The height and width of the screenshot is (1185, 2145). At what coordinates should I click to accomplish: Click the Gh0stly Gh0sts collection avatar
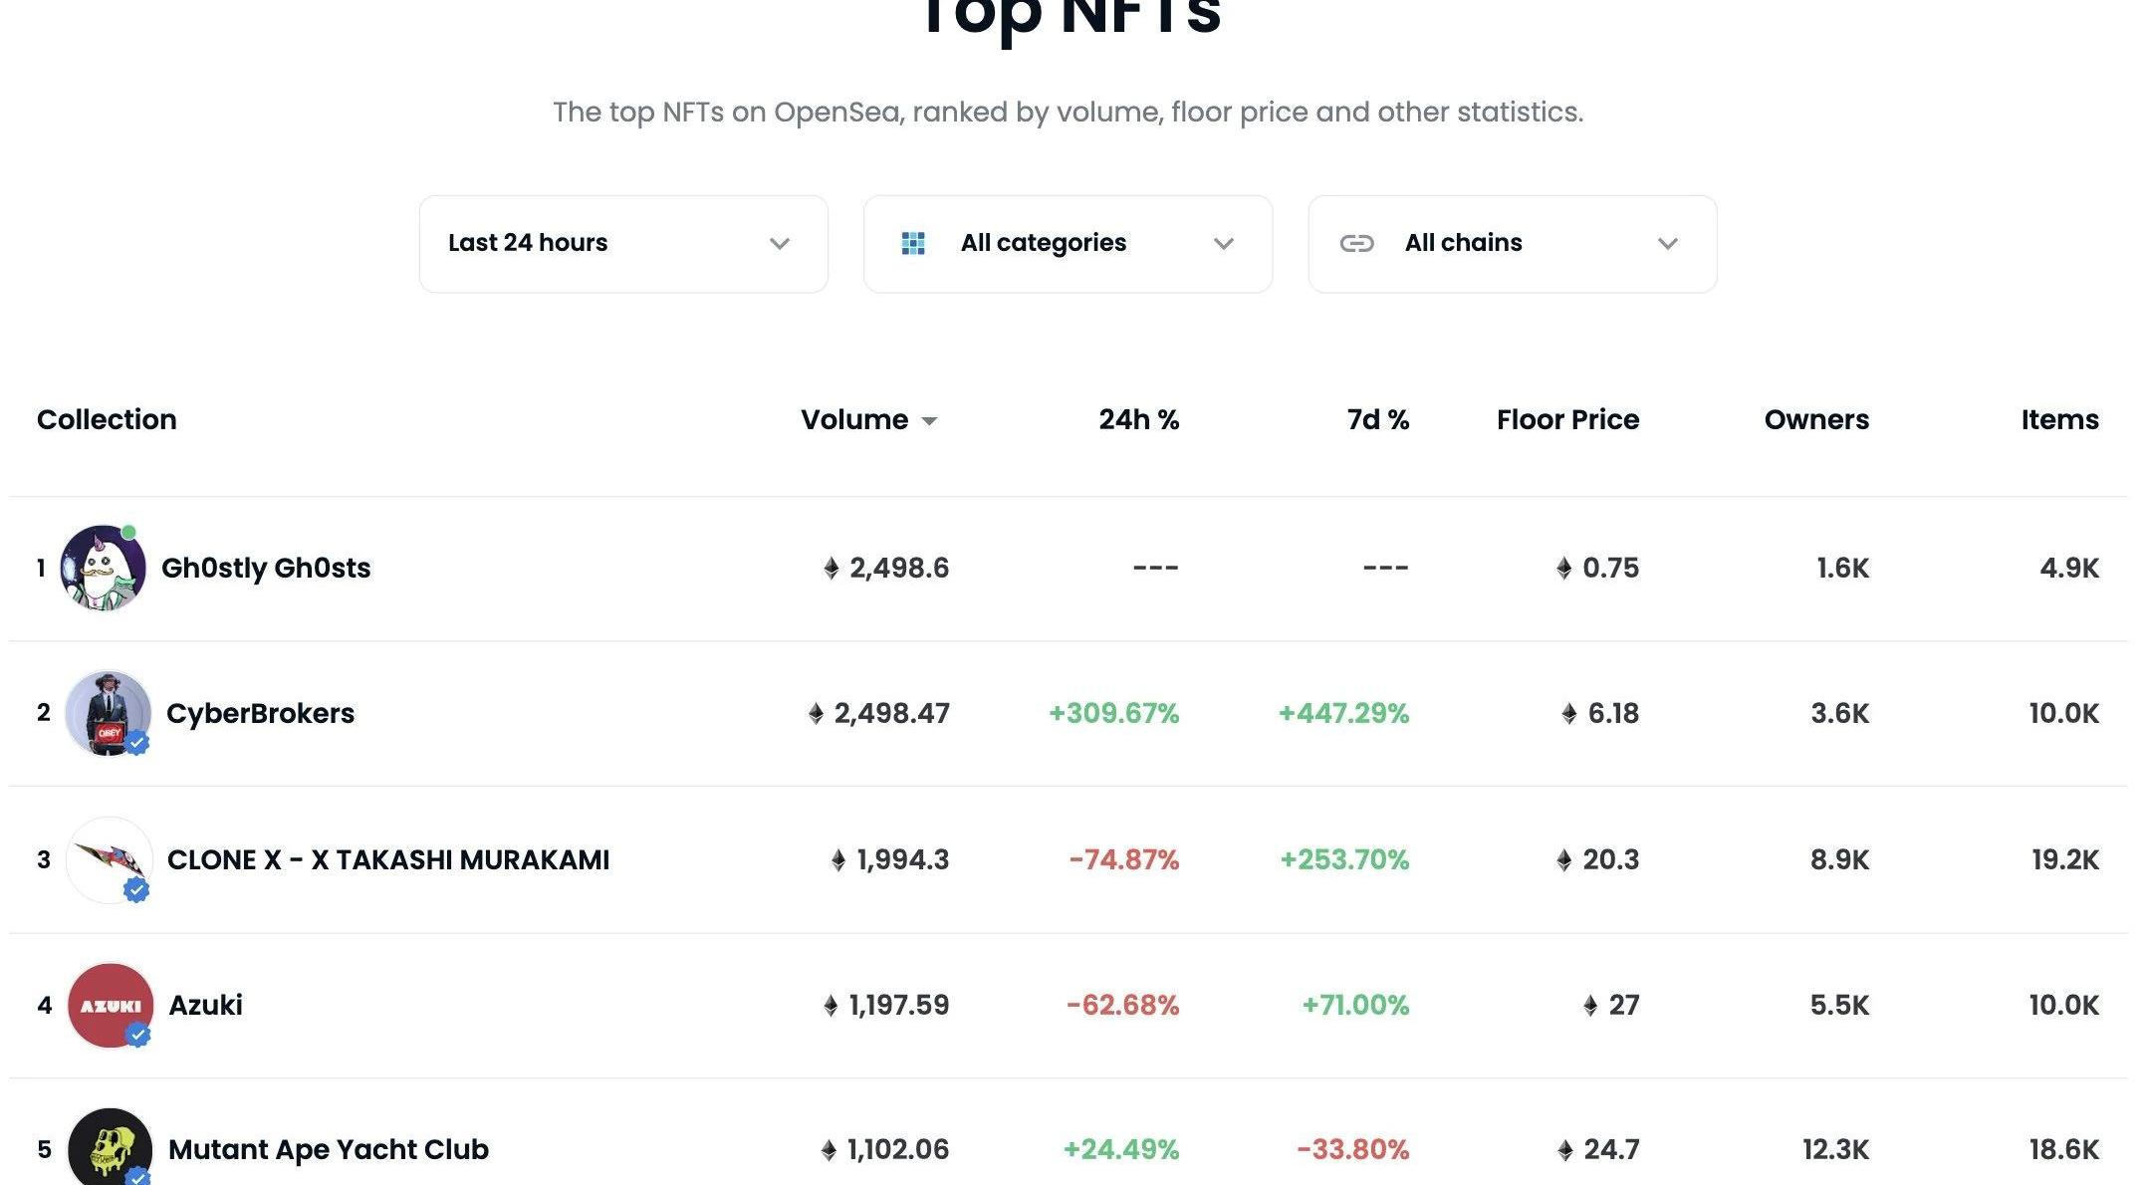[103, 568]
